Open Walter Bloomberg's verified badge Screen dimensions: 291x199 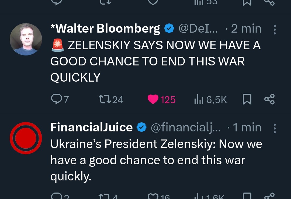(x=169, y=29)
